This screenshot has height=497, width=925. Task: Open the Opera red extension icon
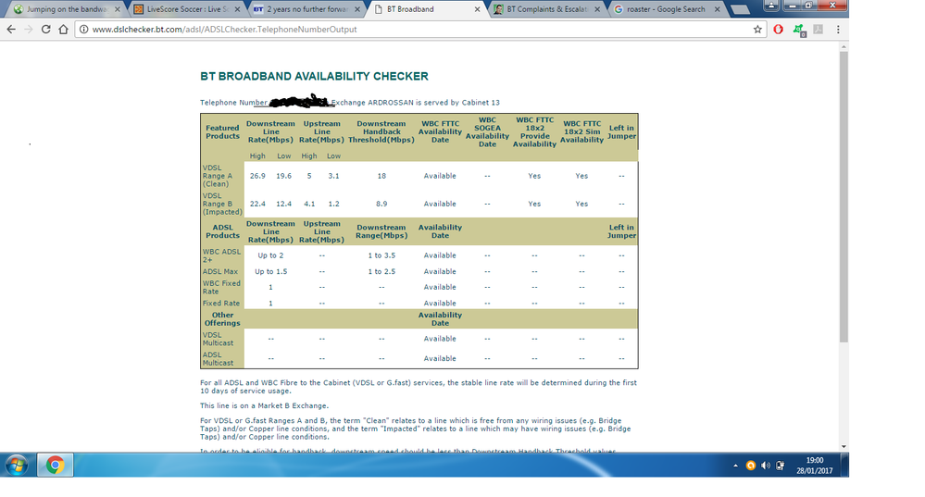point(778,29)
